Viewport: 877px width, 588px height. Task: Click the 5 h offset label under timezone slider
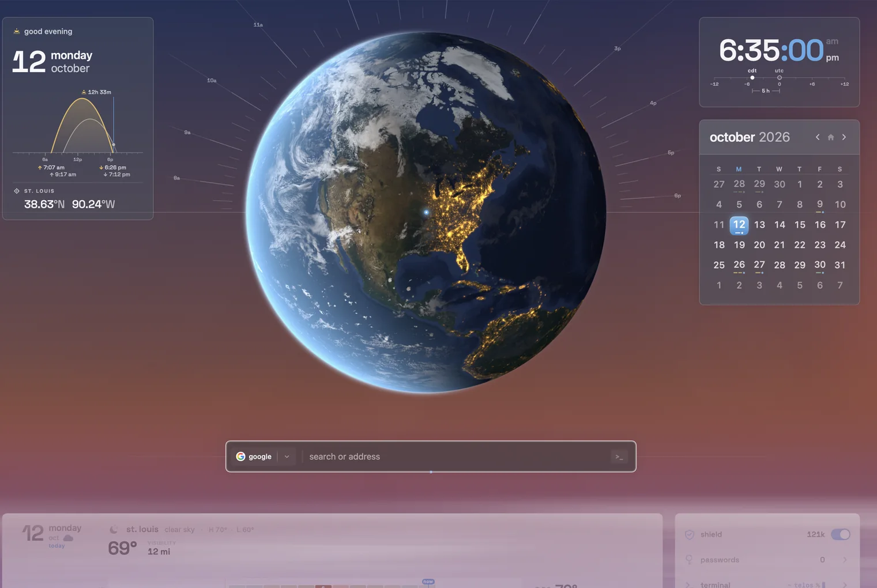pos(766,91)
